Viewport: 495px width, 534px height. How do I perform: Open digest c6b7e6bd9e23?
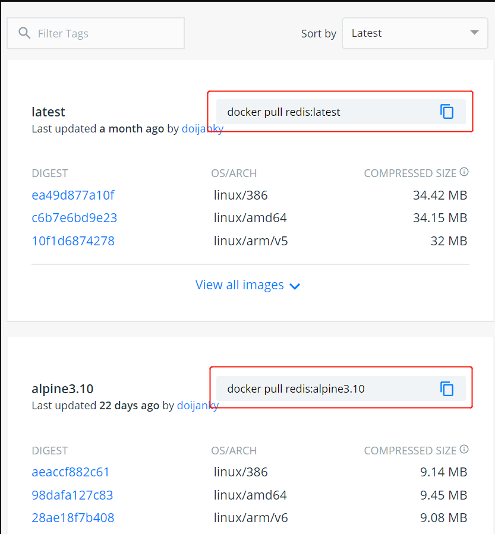[x=74, y=218]
